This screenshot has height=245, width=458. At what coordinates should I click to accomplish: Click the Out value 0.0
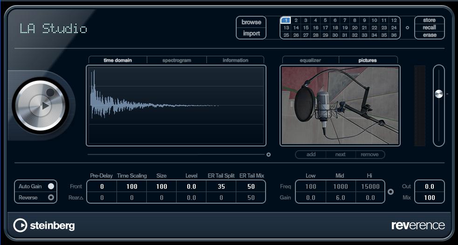(430, 186)
